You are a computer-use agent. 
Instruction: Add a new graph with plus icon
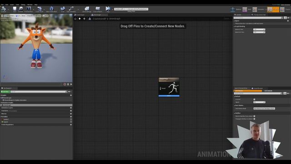[71, 95]
